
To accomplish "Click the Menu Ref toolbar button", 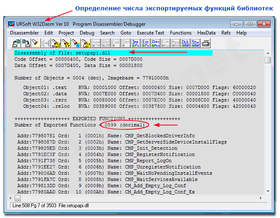I will coord(176,43).
